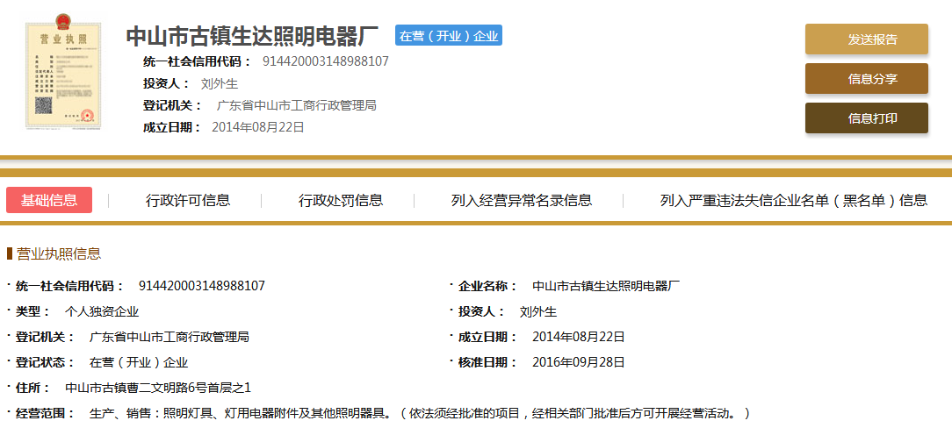Click the blue 在营（开业）企业 status badge
The image size is (952, 428).
tap(449, 36)
